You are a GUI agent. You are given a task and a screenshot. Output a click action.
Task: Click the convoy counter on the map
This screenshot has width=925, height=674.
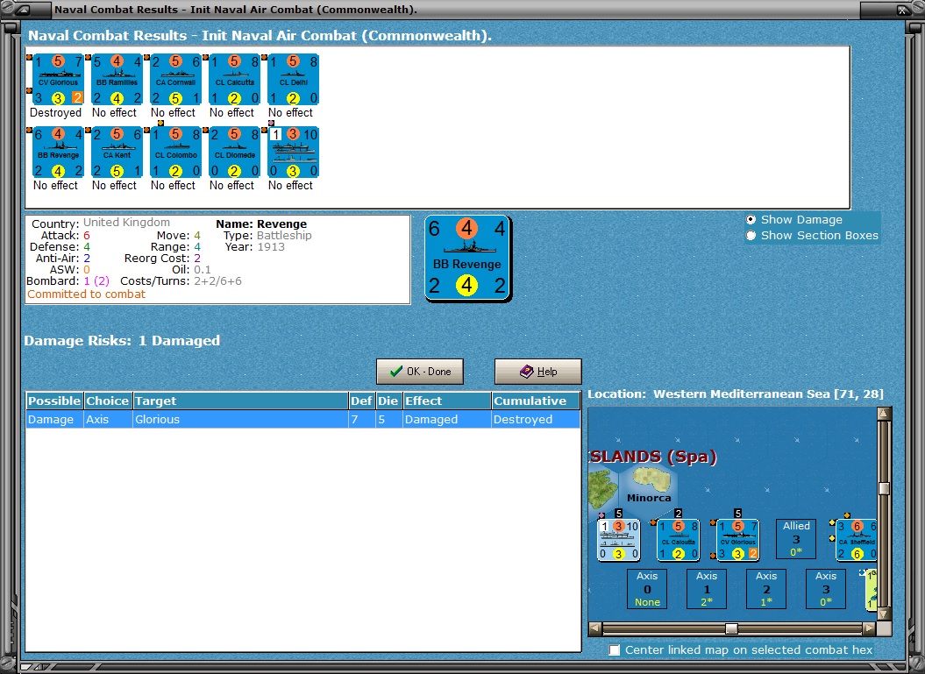619,540
